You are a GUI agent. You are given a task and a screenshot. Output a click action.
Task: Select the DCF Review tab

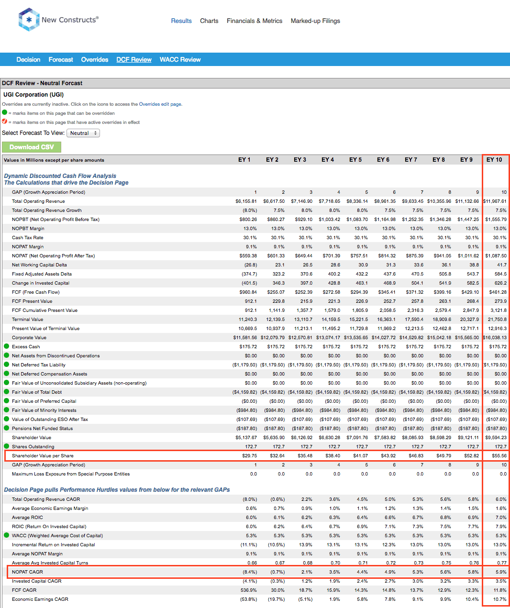click(x=134, y=60)
